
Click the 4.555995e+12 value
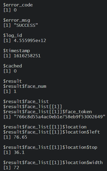click(x=30, y=41)
